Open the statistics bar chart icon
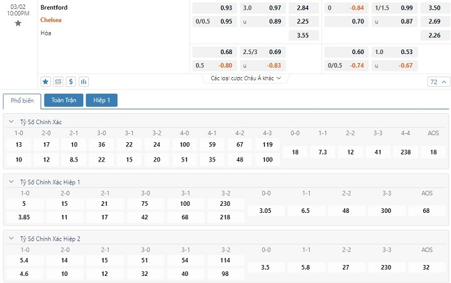 tap(84, 82)
